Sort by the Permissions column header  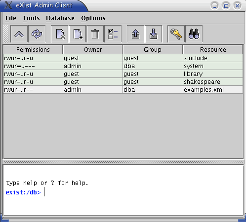(33, 50)
